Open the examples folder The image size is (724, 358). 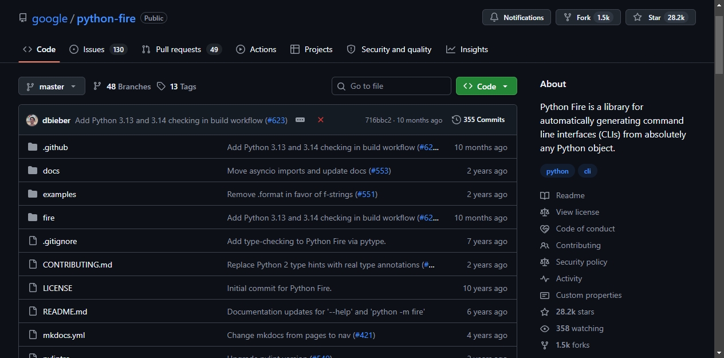click(60, 194)
